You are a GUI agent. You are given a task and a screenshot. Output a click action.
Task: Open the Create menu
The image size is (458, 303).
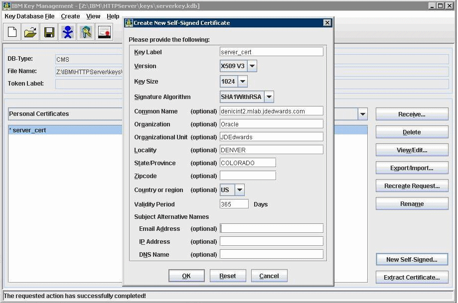(70, 16)
